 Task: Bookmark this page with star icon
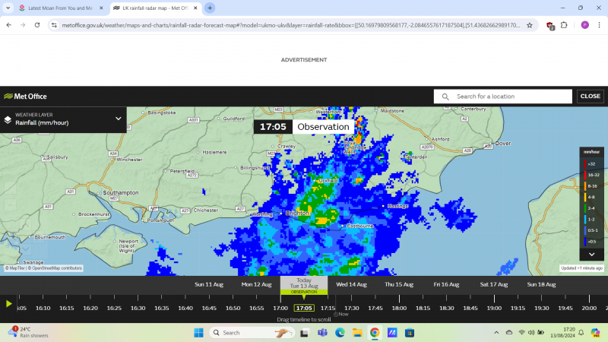coord(529,25)
